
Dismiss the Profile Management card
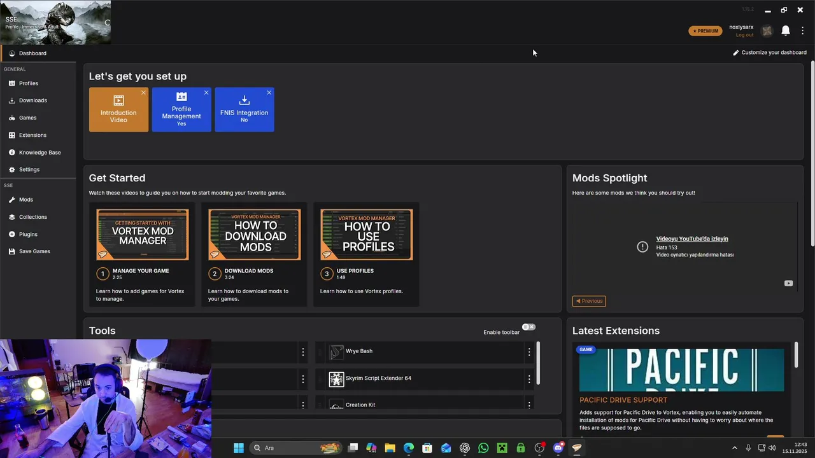(206, 93)
